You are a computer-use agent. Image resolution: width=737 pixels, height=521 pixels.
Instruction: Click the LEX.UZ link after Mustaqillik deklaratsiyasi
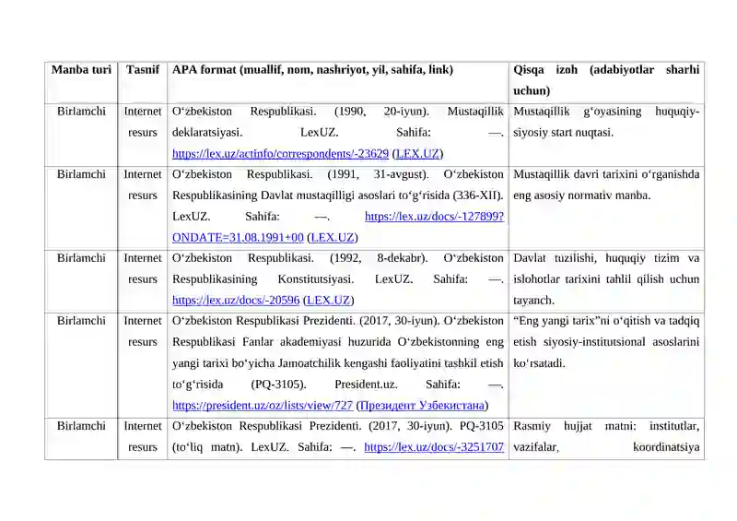[417, 154]
